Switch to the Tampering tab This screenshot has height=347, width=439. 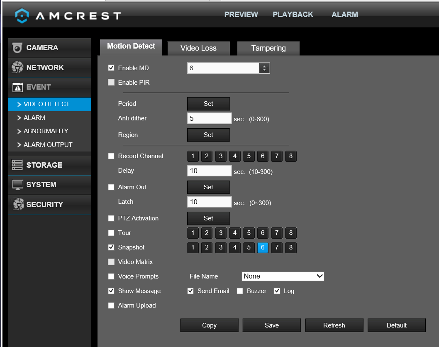coord(268,48)
